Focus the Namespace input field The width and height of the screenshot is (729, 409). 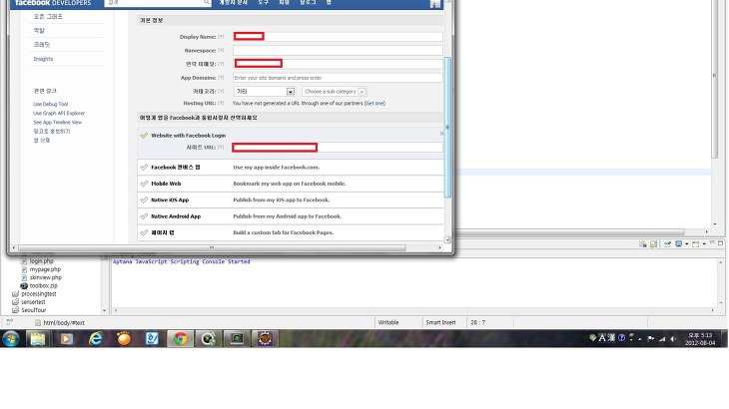click(338, 50)
